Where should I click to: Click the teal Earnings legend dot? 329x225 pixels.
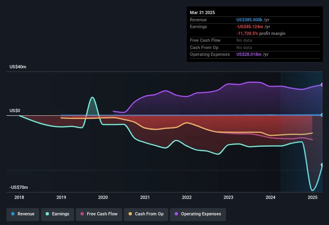(x=47, y=214)
